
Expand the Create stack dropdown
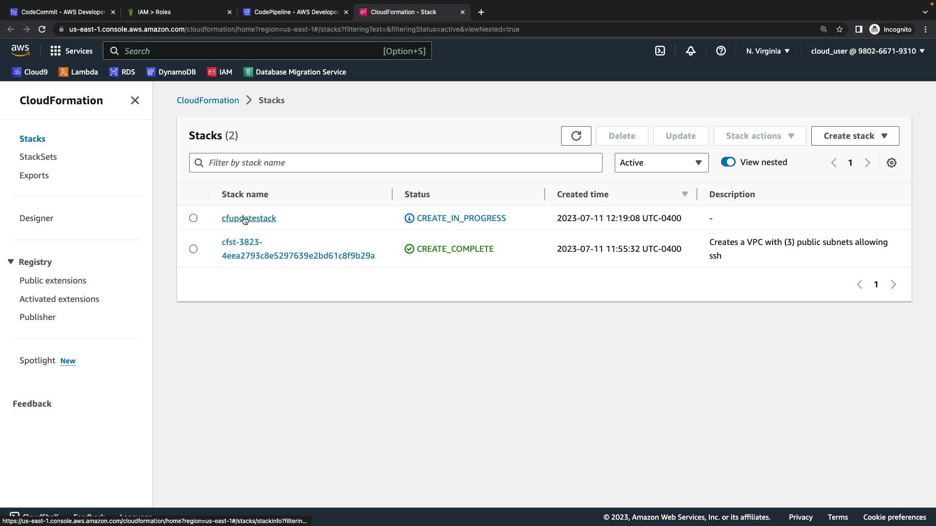pyautogui.click(x=855, y=136)
